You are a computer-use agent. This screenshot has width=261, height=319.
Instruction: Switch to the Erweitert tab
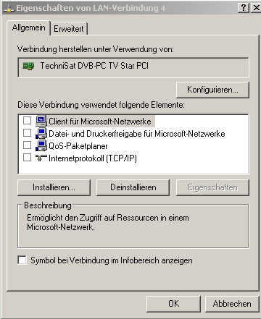click(69, 29)
